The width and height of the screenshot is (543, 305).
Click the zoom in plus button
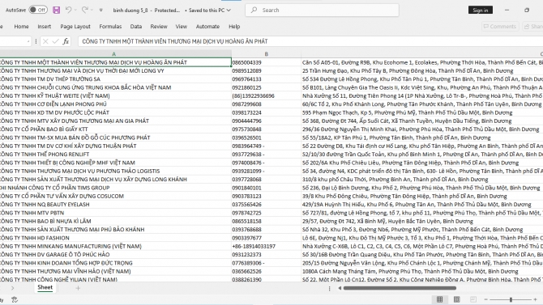[x=536, y=299]
